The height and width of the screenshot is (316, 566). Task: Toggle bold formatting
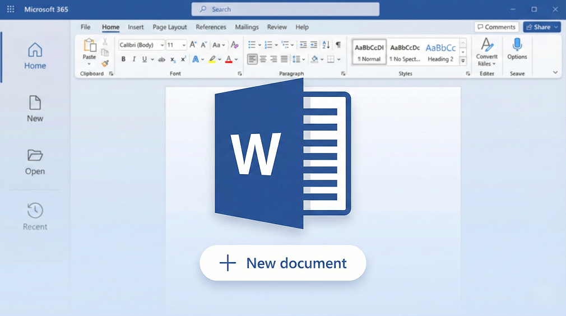[x=123, y=59]
